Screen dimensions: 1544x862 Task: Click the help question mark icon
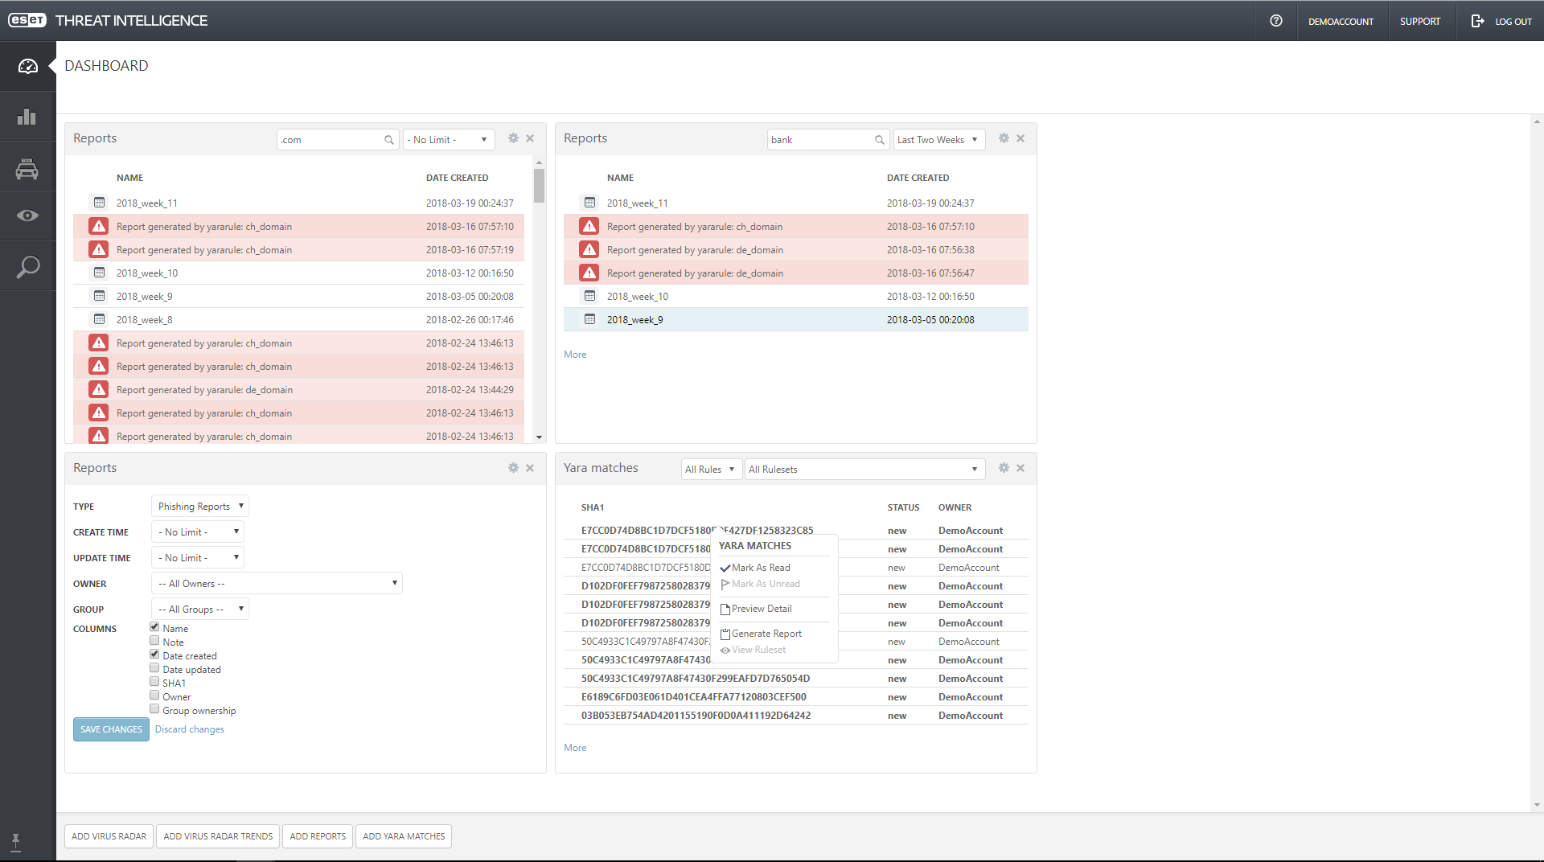point(1275,21)
